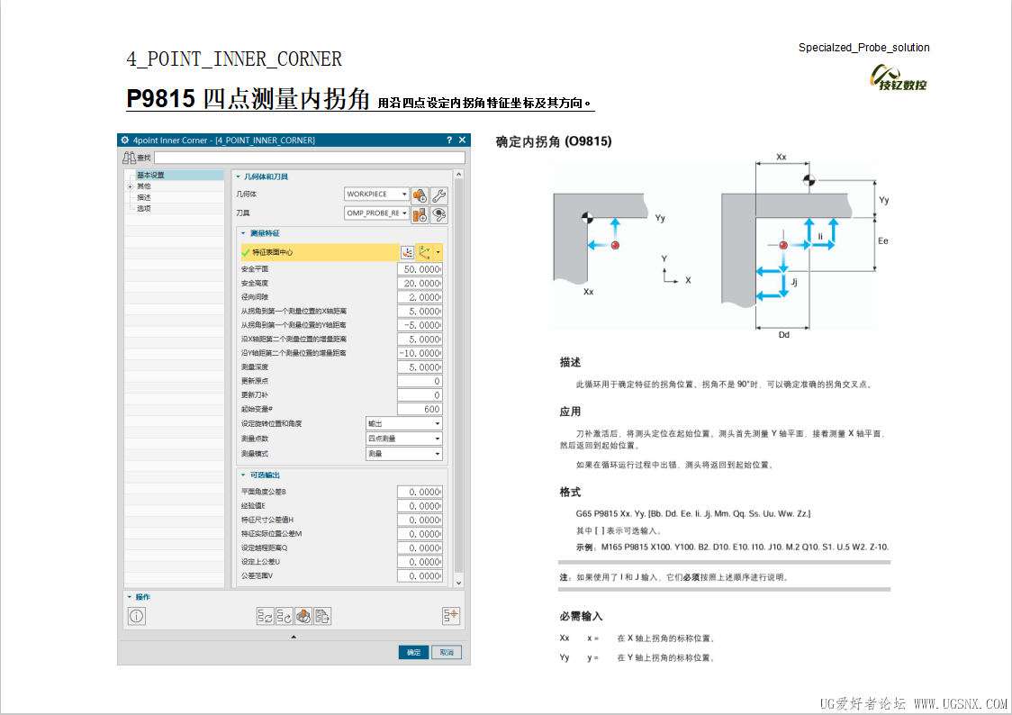Open the 几何体 WORKPIECE dropdown

(377, 195)
